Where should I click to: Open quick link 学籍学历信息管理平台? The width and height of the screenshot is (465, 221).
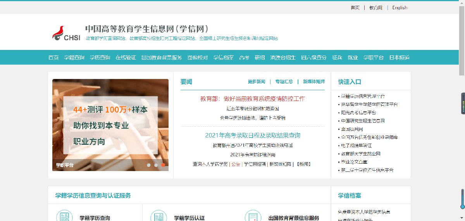[x=363, y=96]
